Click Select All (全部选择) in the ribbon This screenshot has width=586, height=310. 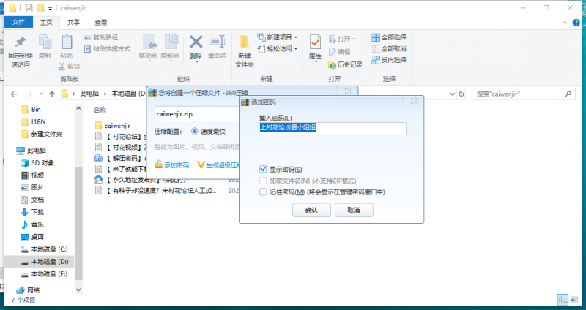[389, 37]
